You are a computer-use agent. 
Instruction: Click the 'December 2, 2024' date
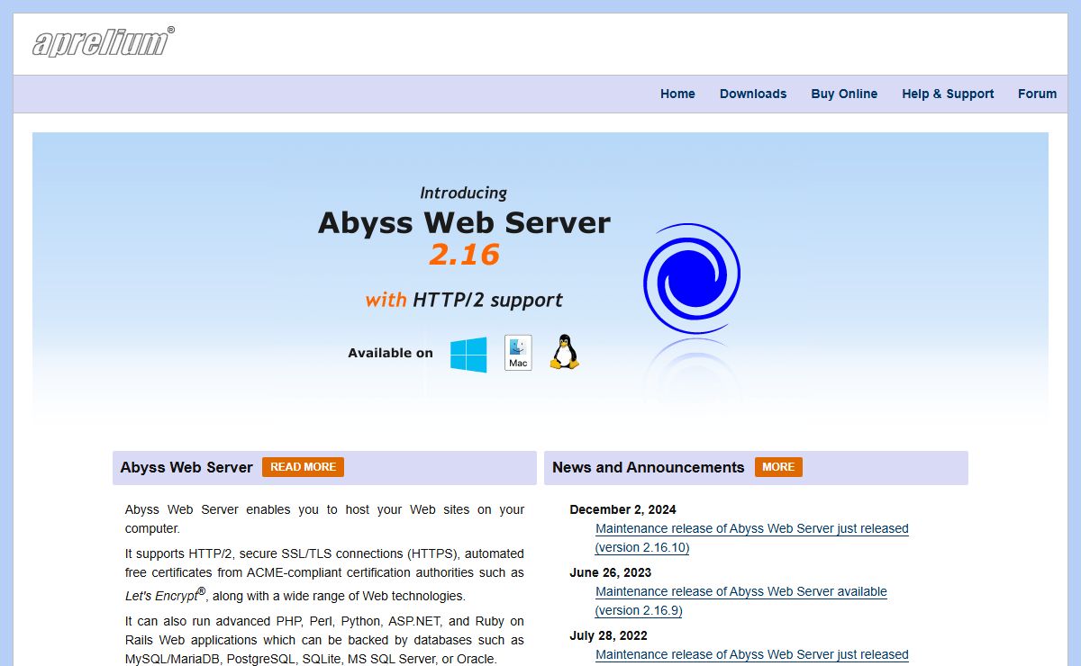[622, 509]
